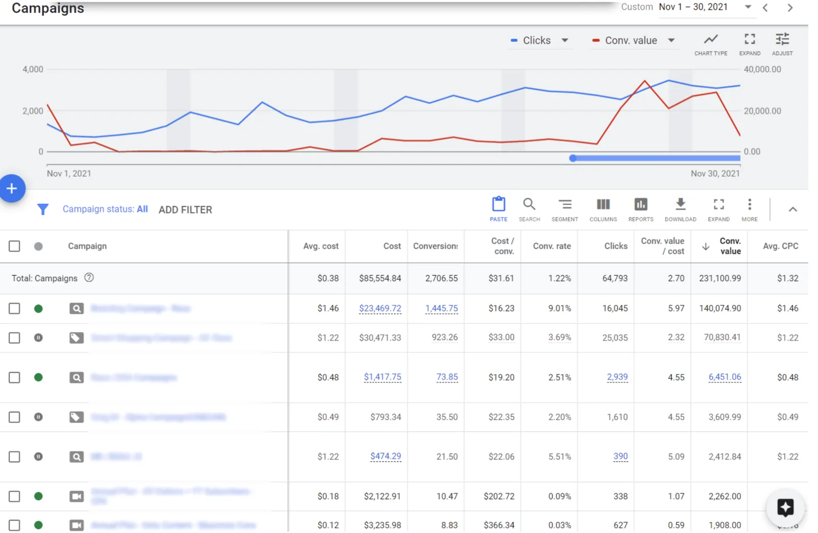
Task: Select the campaign row with cost $23,469.72
Action: (x=14, y=308)
